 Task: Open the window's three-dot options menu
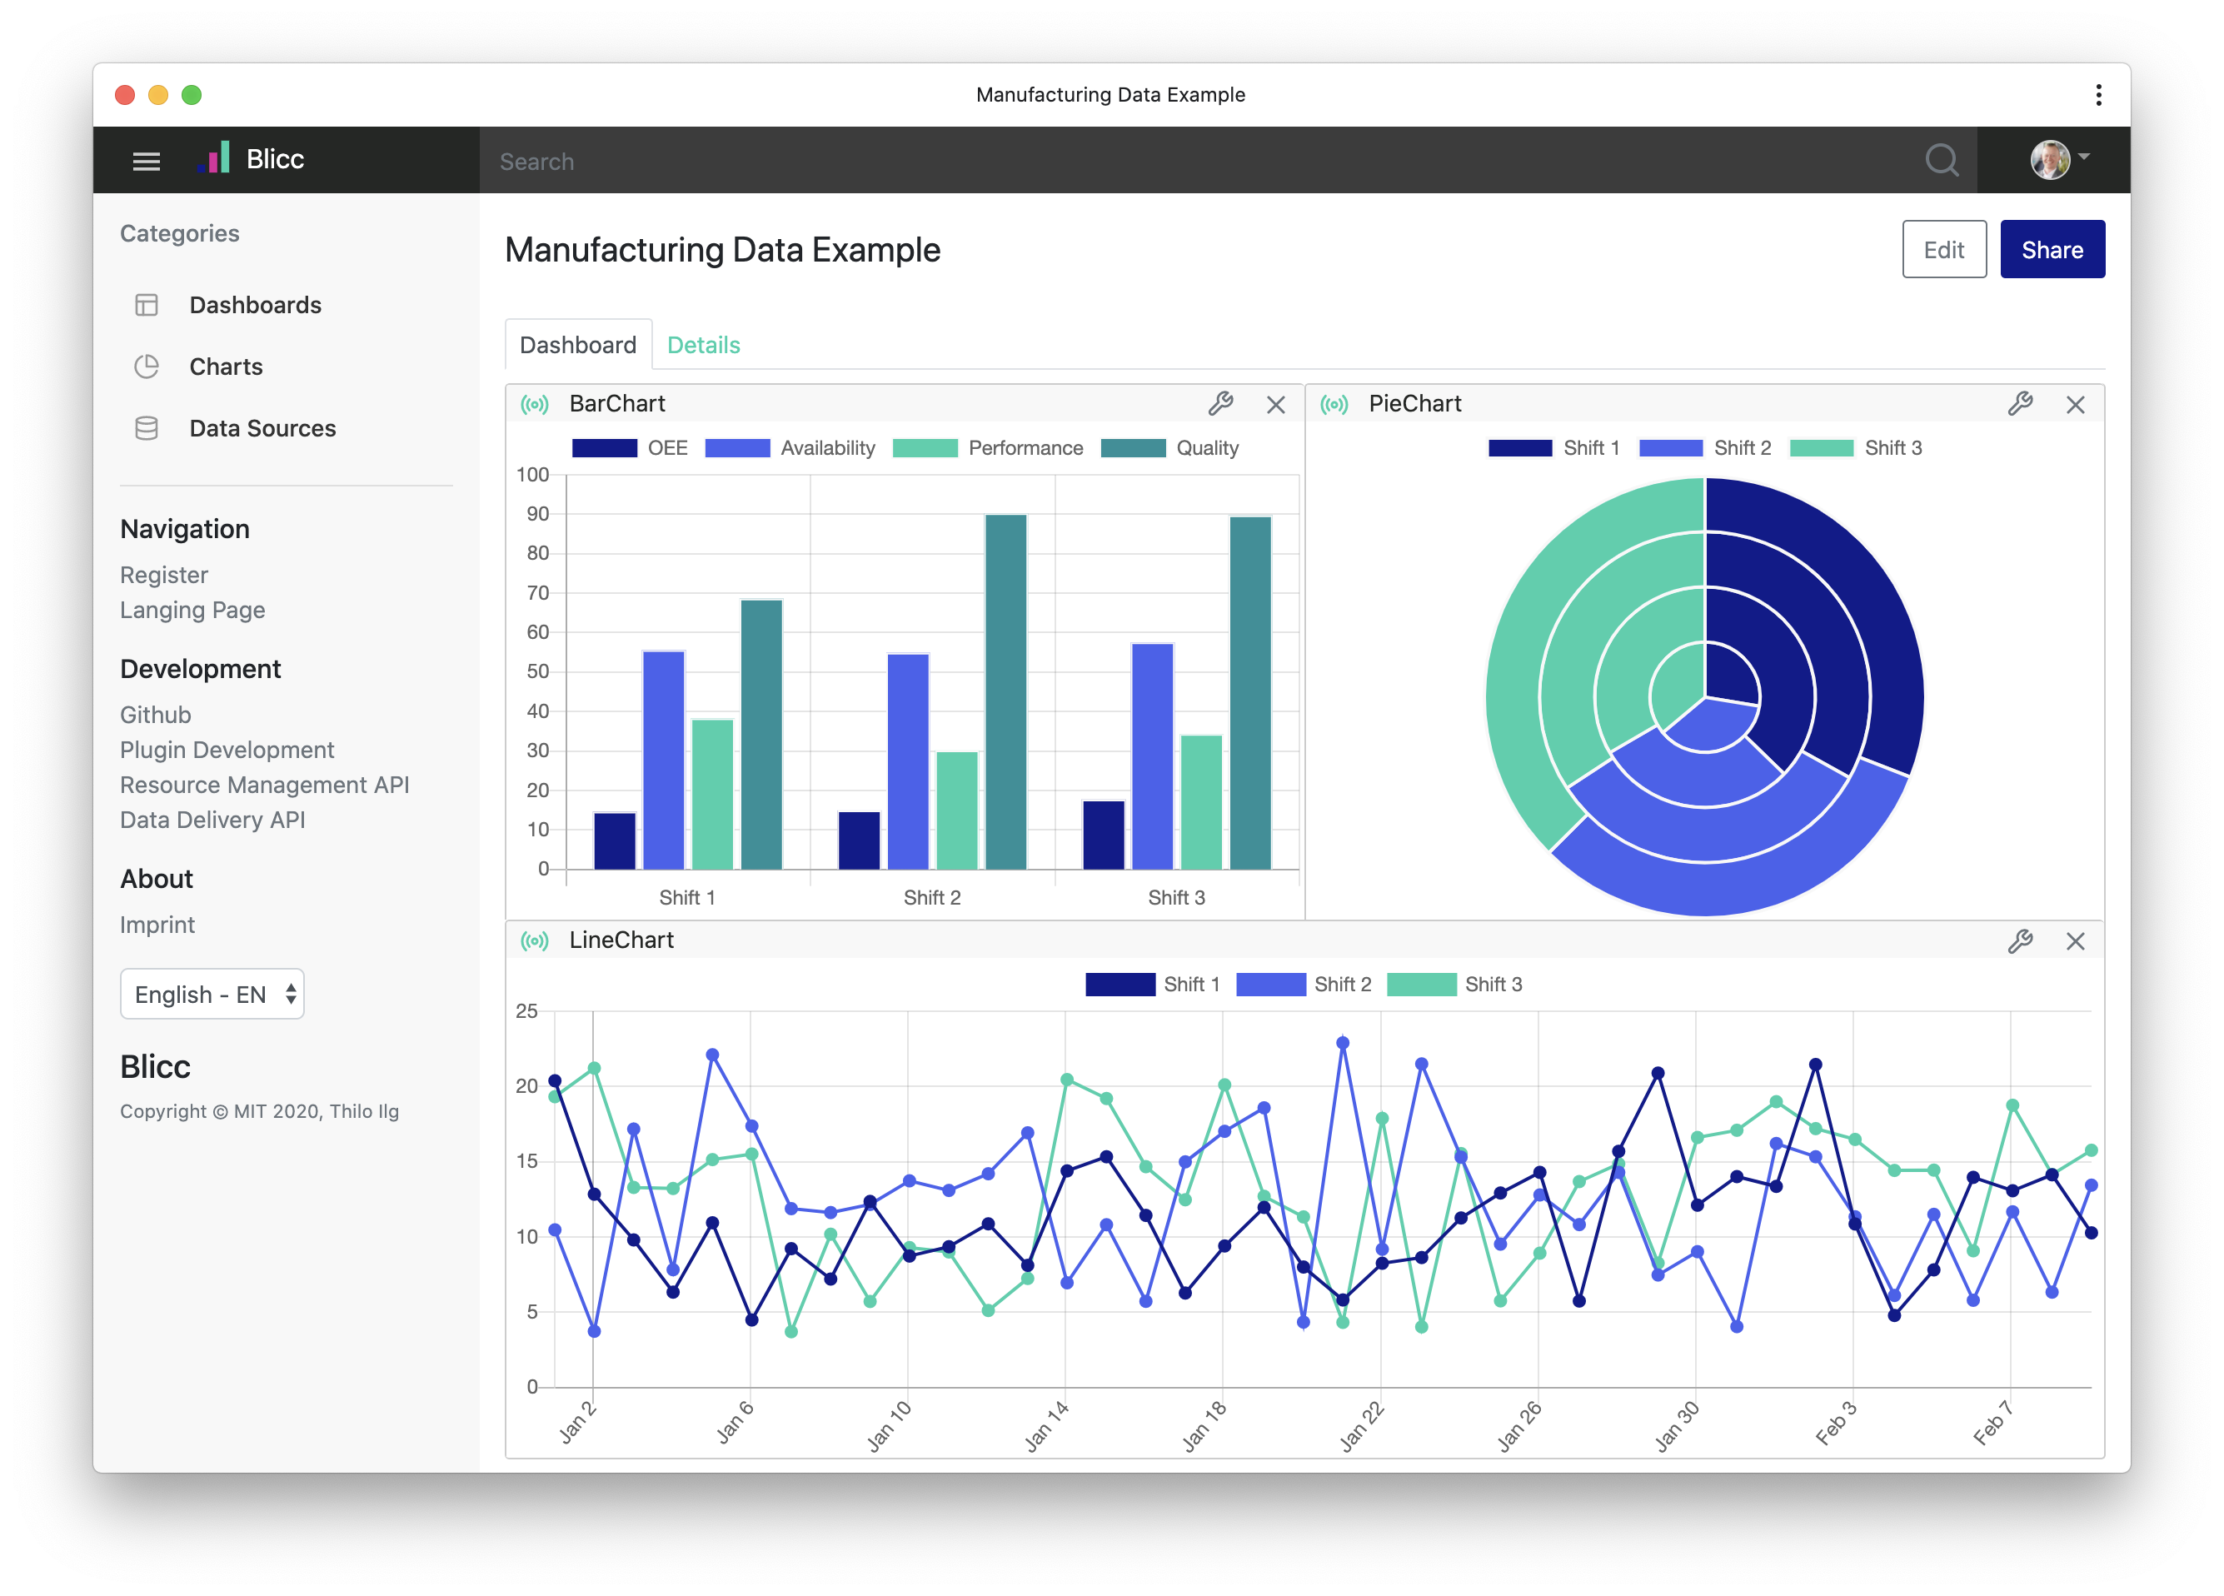click(x=2098, y=95)
